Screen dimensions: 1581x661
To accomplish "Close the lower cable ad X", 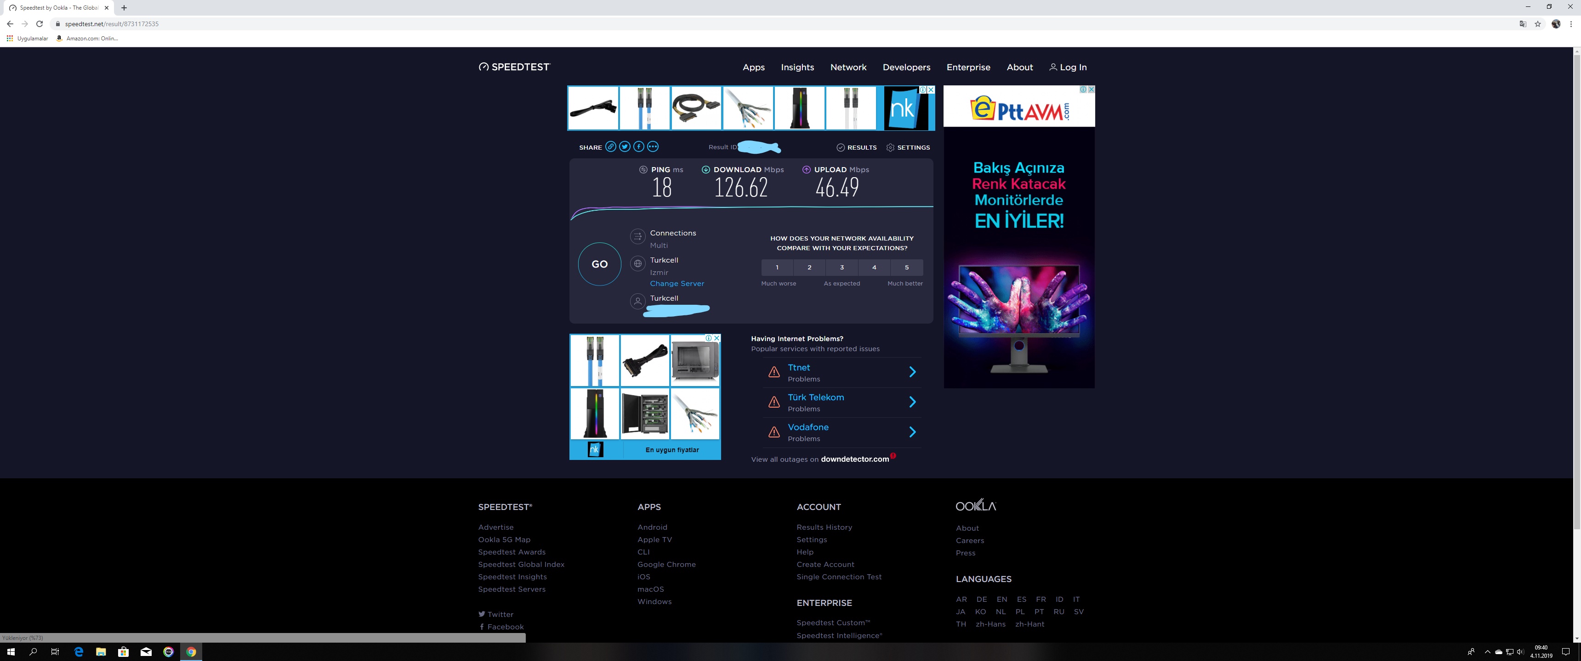I will coord(716,338).
